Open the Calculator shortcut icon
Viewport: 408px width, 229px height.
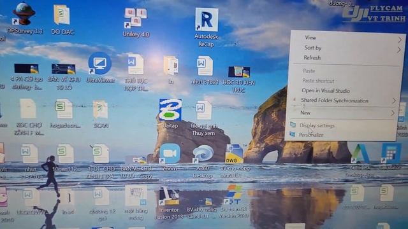click(391, 153)
